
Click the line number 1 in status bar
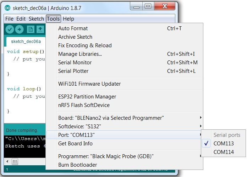tap(7, 170)
